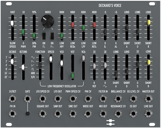Image resolution: width=161 pixels, height=128 pixels.
Task: Click the DETUNE slider cap
Action: click(x=23, y=67)
